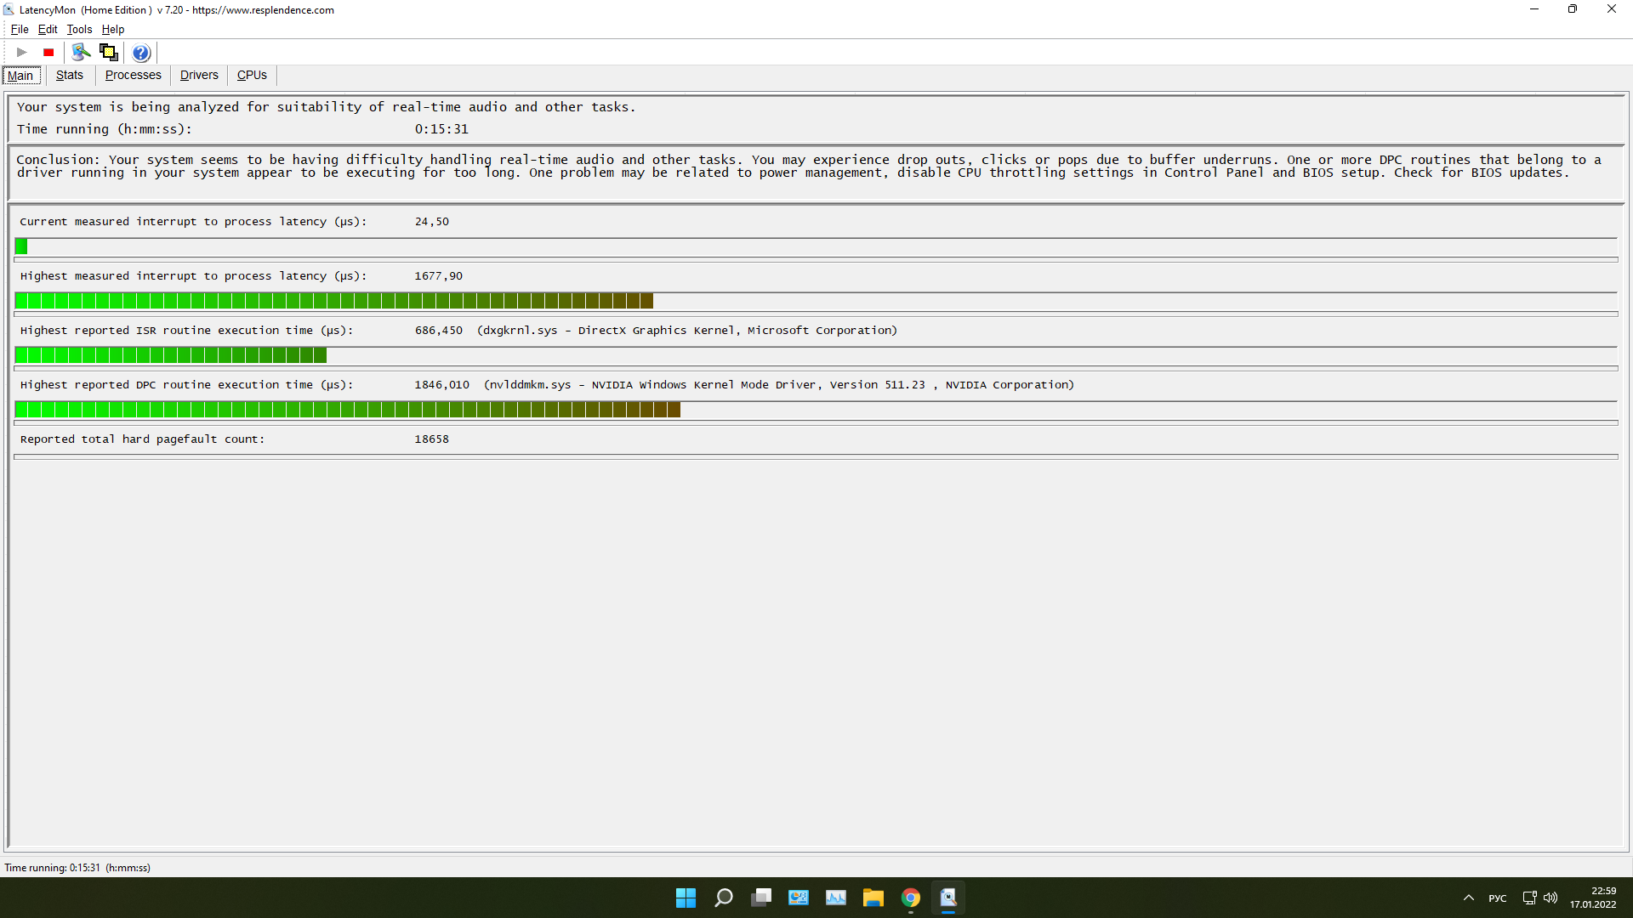This screenshot has width=1633, height=918.
Task: Click the volume speaker icon in tray
Action: [1550, 898]
